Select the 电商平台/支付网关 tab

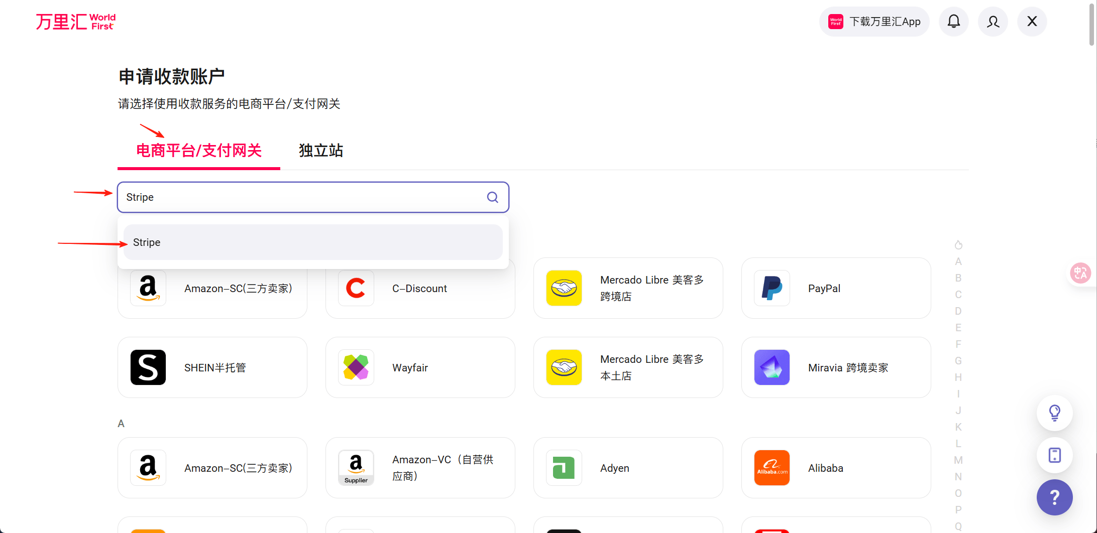coord(199,151)
